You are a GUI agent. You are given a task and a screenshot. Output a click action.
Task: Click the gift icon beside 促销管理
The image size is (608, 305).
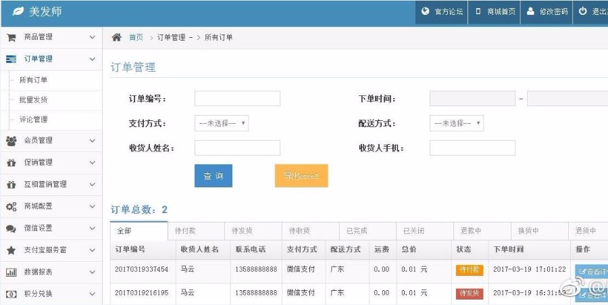(11, 162)
